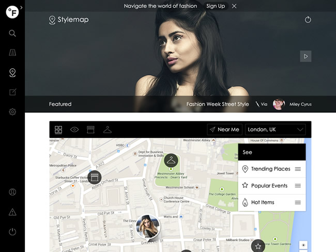Select the Stylemap pin icon in the sidebar
Screen dimensions: 336x252
point(12,73)
